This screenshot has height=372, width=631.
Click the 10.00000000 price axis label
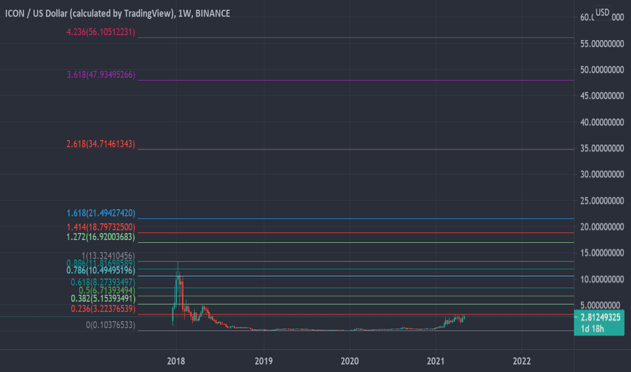[x=602, y=279]
